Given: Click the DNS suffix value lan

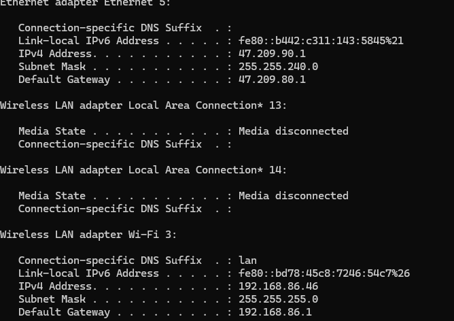Looking at the screenshot, I should tap(247, 260).
